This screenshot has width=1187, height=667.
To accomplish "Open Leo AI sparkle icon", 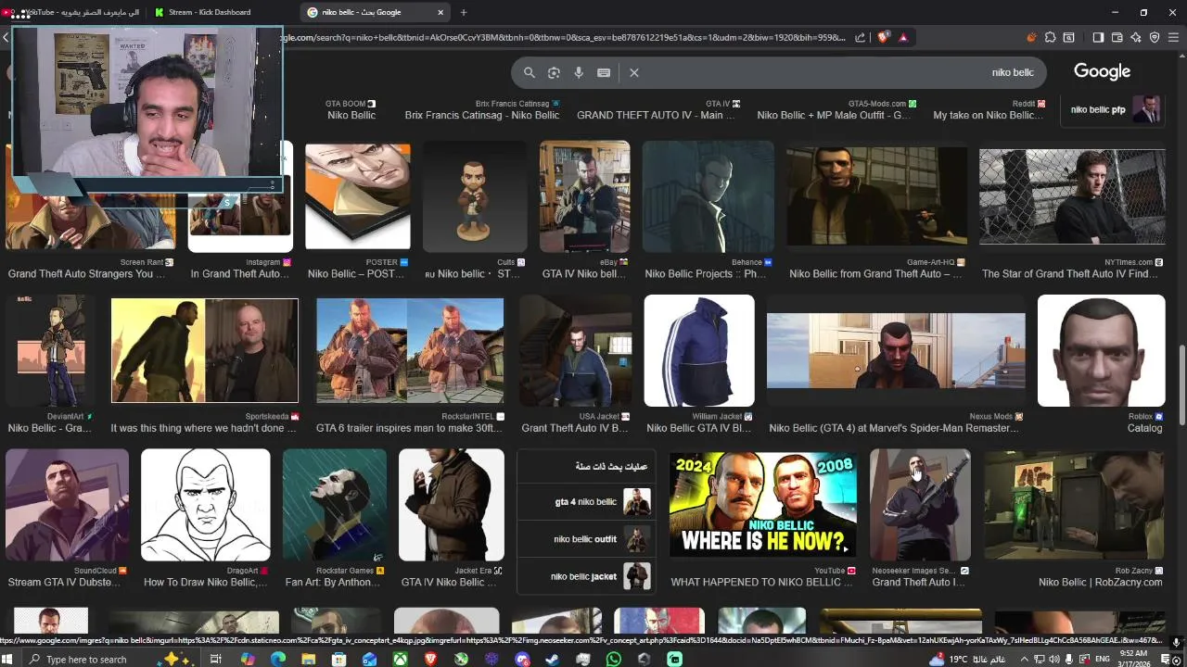I will (x=1135, y=37).
